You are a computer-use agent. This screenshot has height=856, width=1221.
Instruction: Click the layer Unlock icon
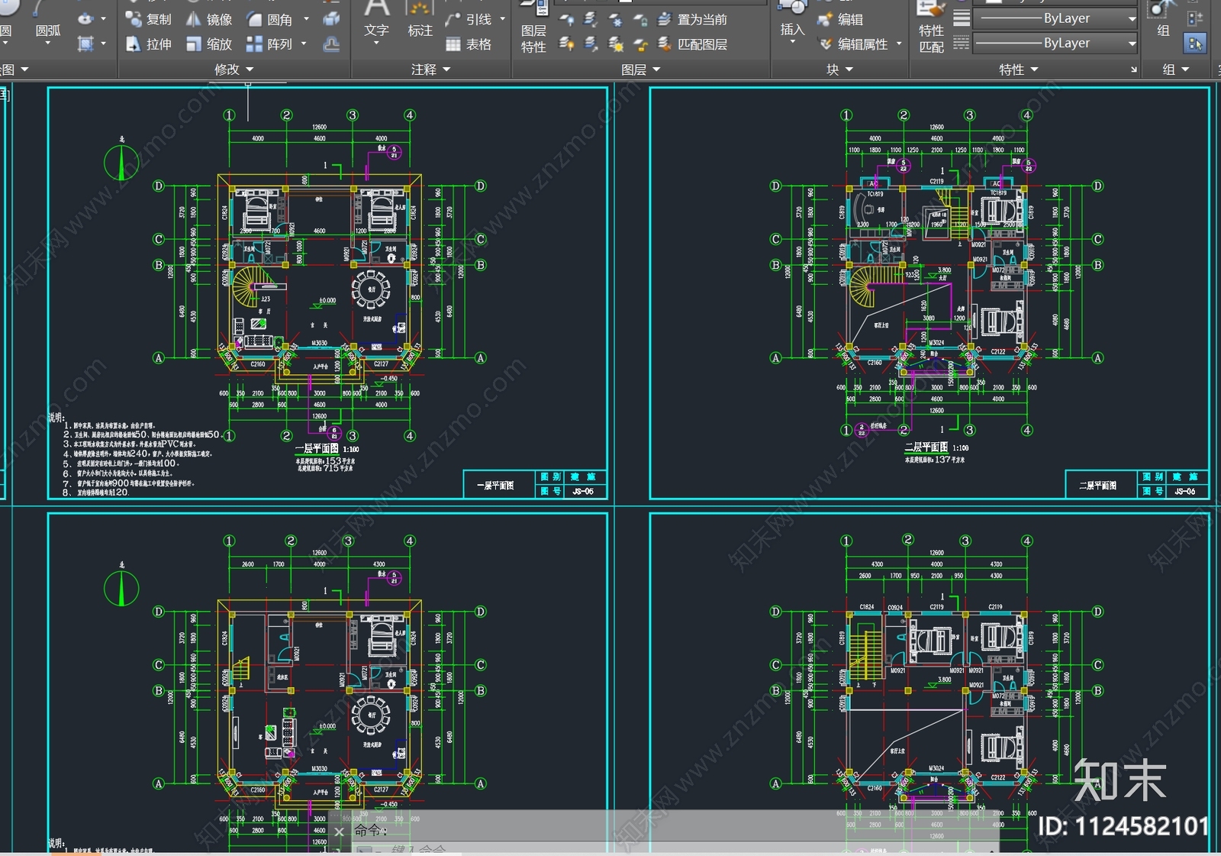coord(640,44)
